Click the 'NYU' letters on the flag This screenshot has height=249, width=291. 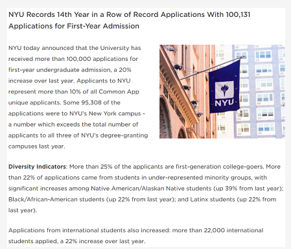224,103
